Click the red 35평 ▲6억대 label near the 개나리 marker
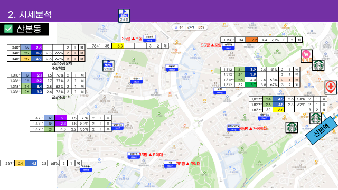This screenshot has height=190, width=338. point(188,164)
